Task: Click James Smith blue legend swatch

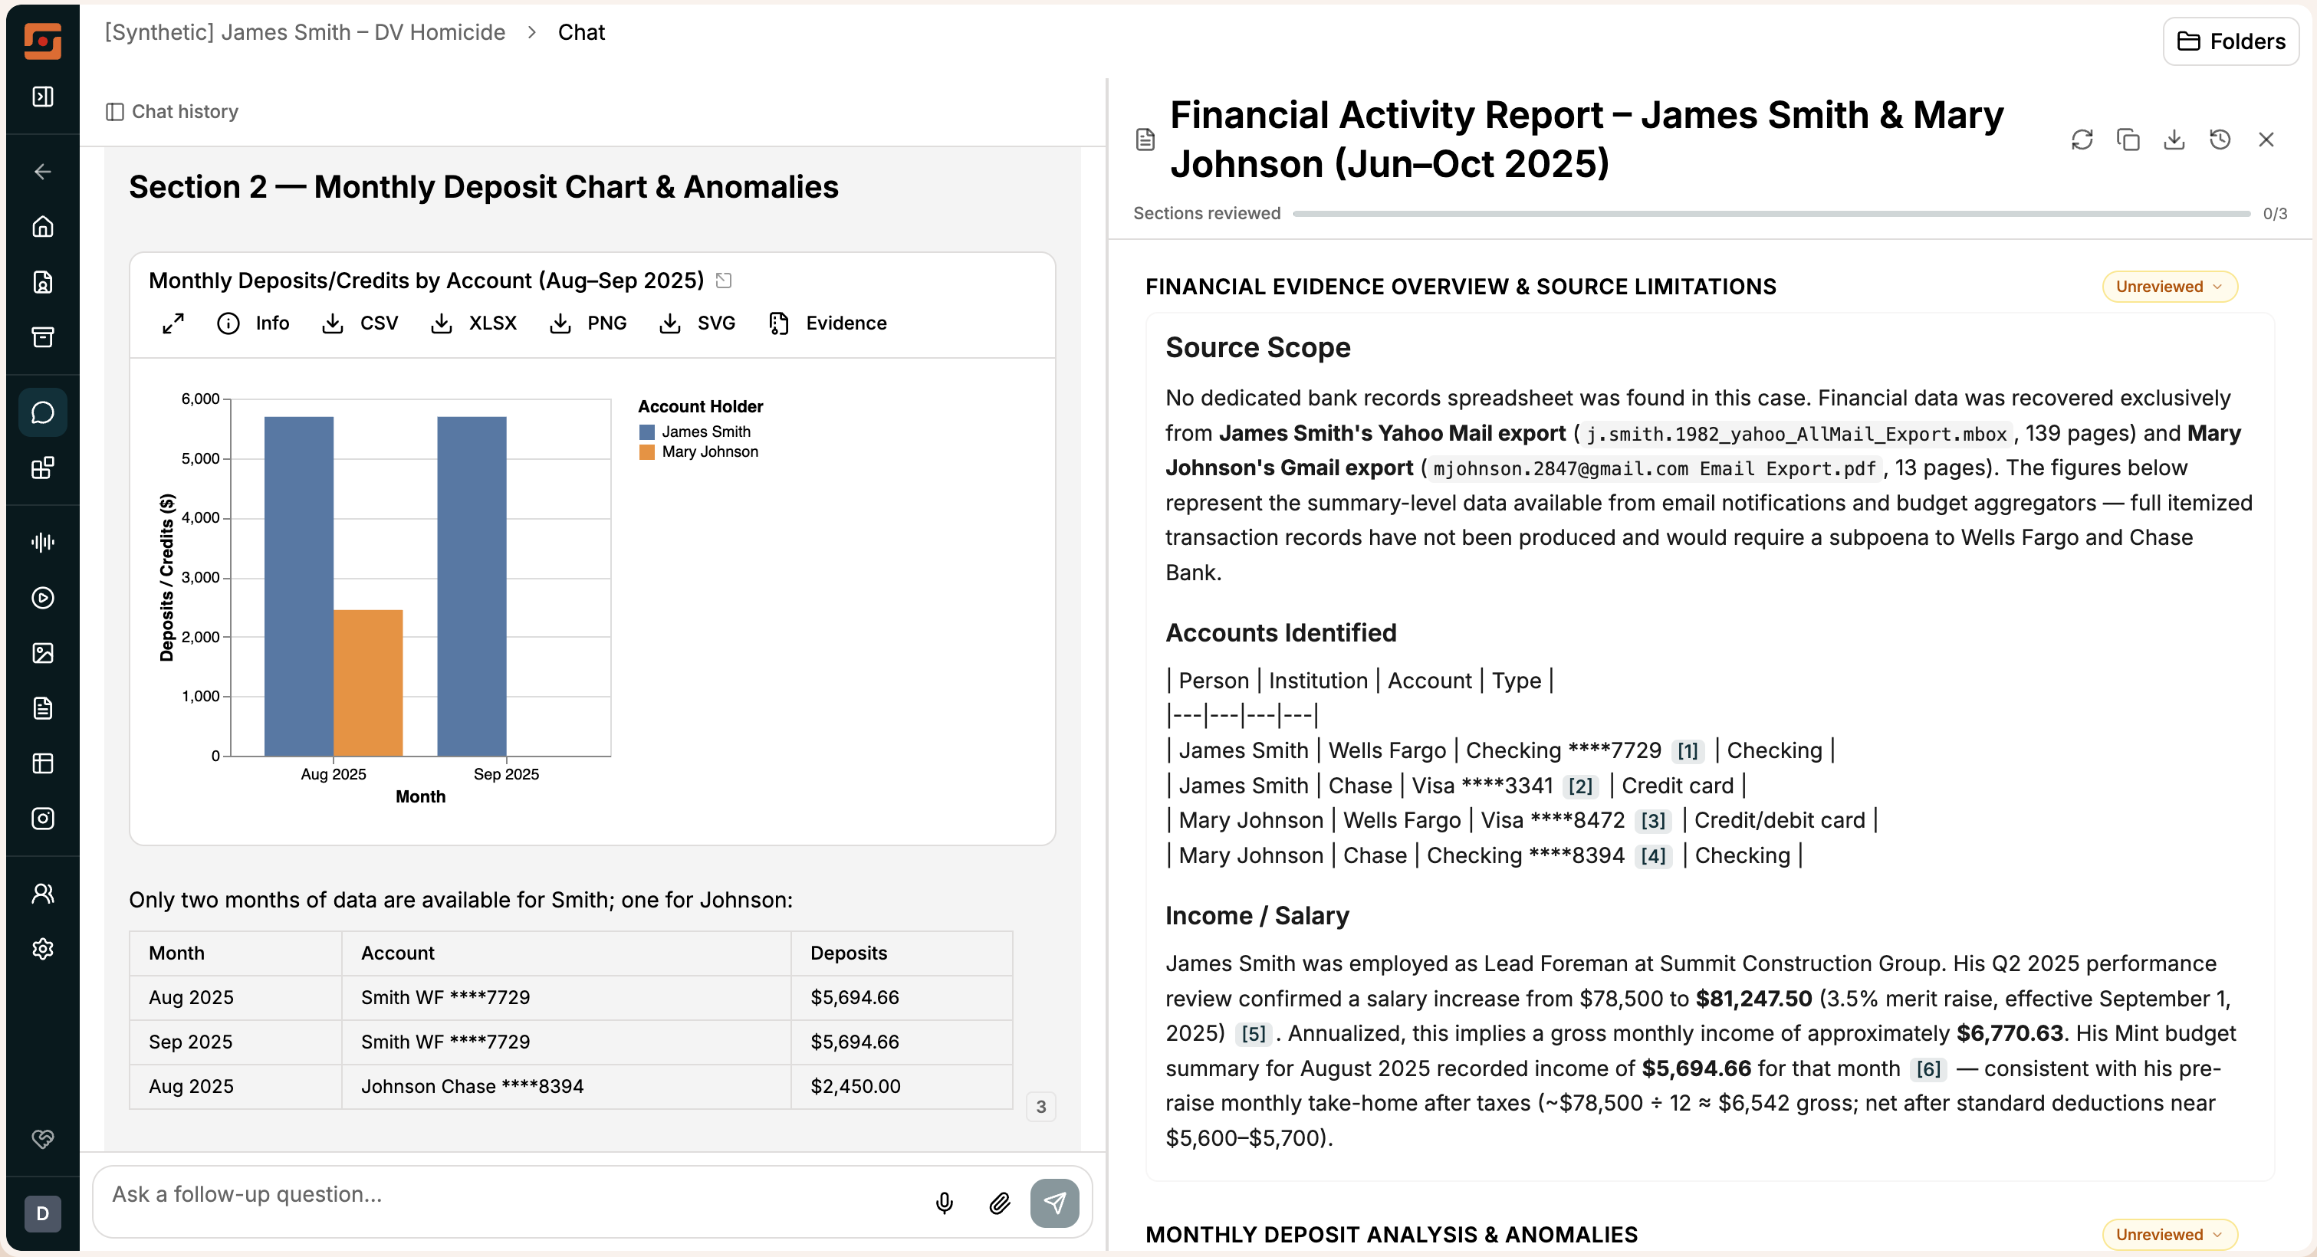Action: point(646,432)
